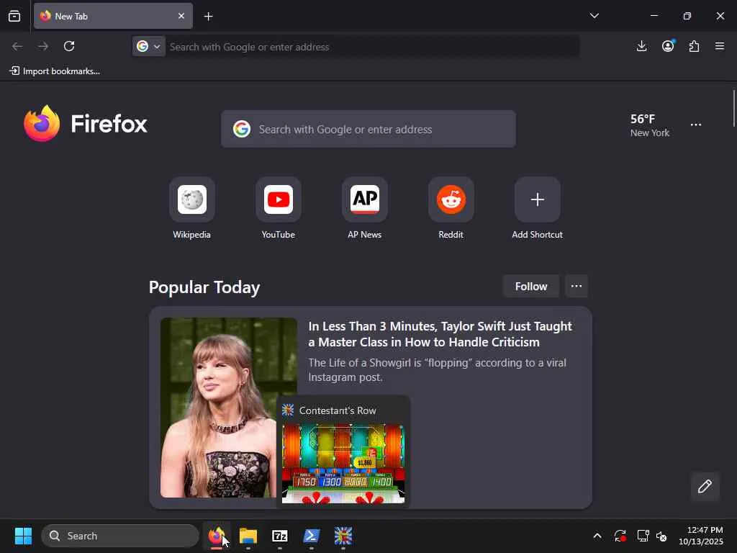The width and height of the screenshot is (737, 553).
Task: Open the hamburger application menu
Action: point(720,46)
